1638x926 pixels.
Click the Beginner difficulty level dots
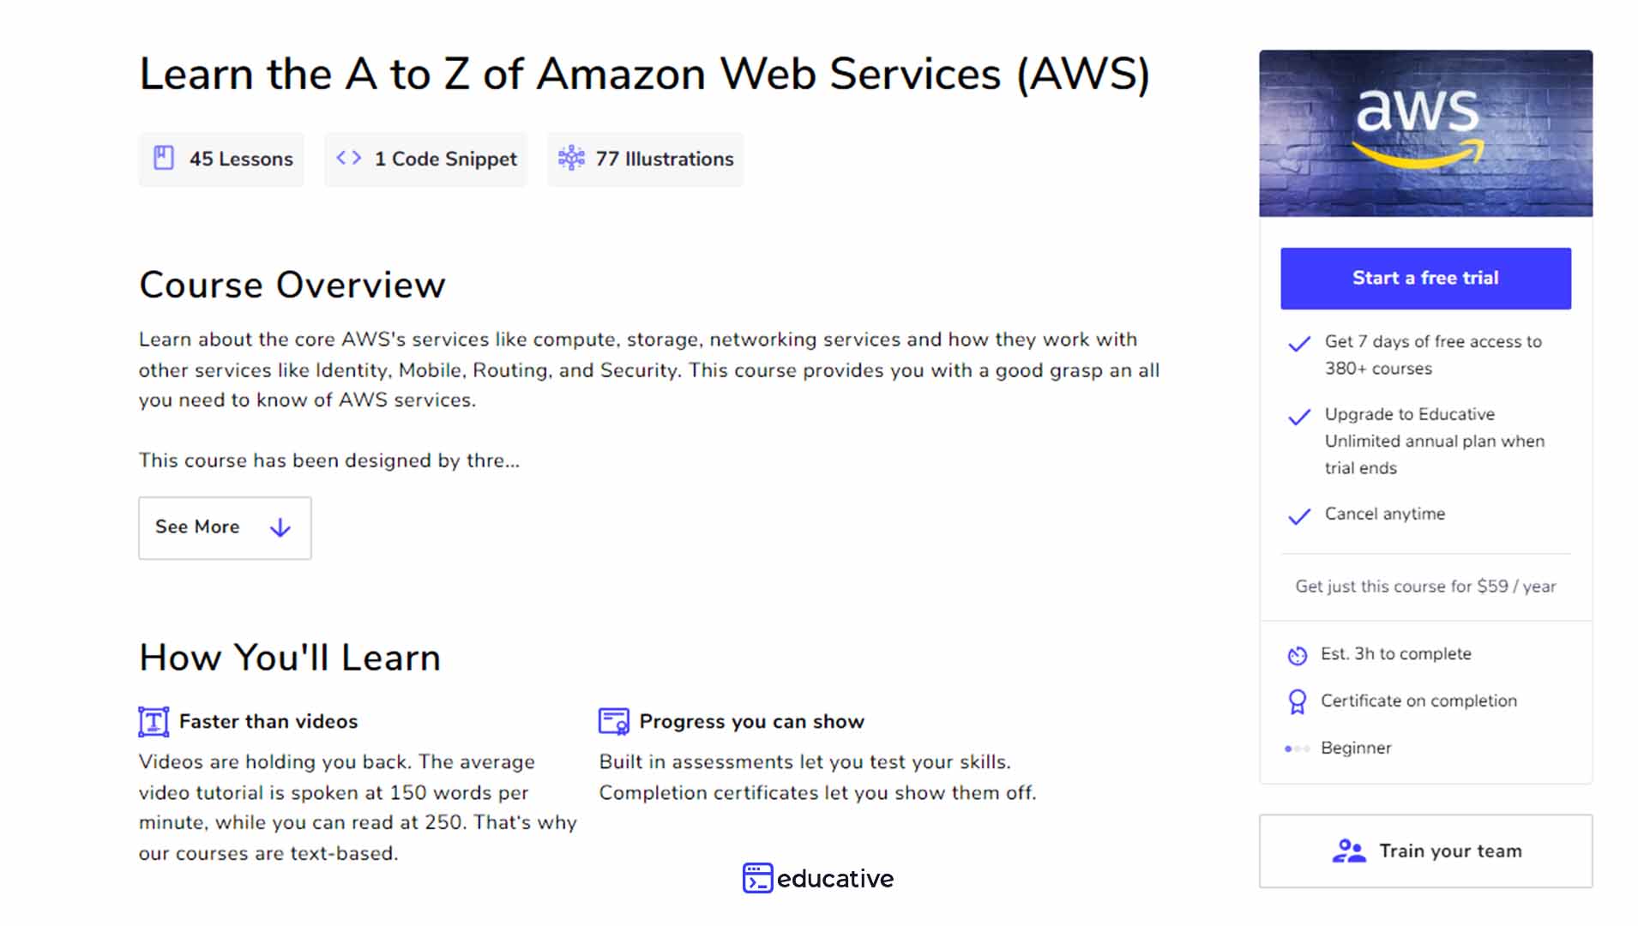pyautogui.click(x=1297, y=748)
